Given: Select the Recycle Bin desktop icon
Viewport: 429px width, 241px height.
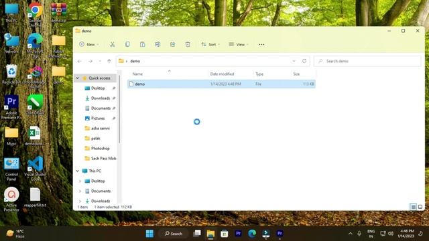Looking at the screenshot, I should [11, 74].
